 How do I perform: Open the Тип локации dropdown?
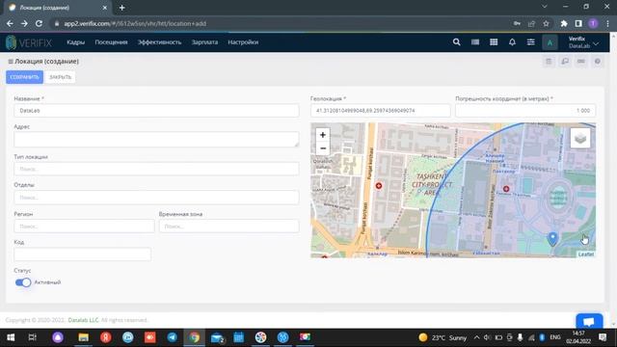pos(156,169)
